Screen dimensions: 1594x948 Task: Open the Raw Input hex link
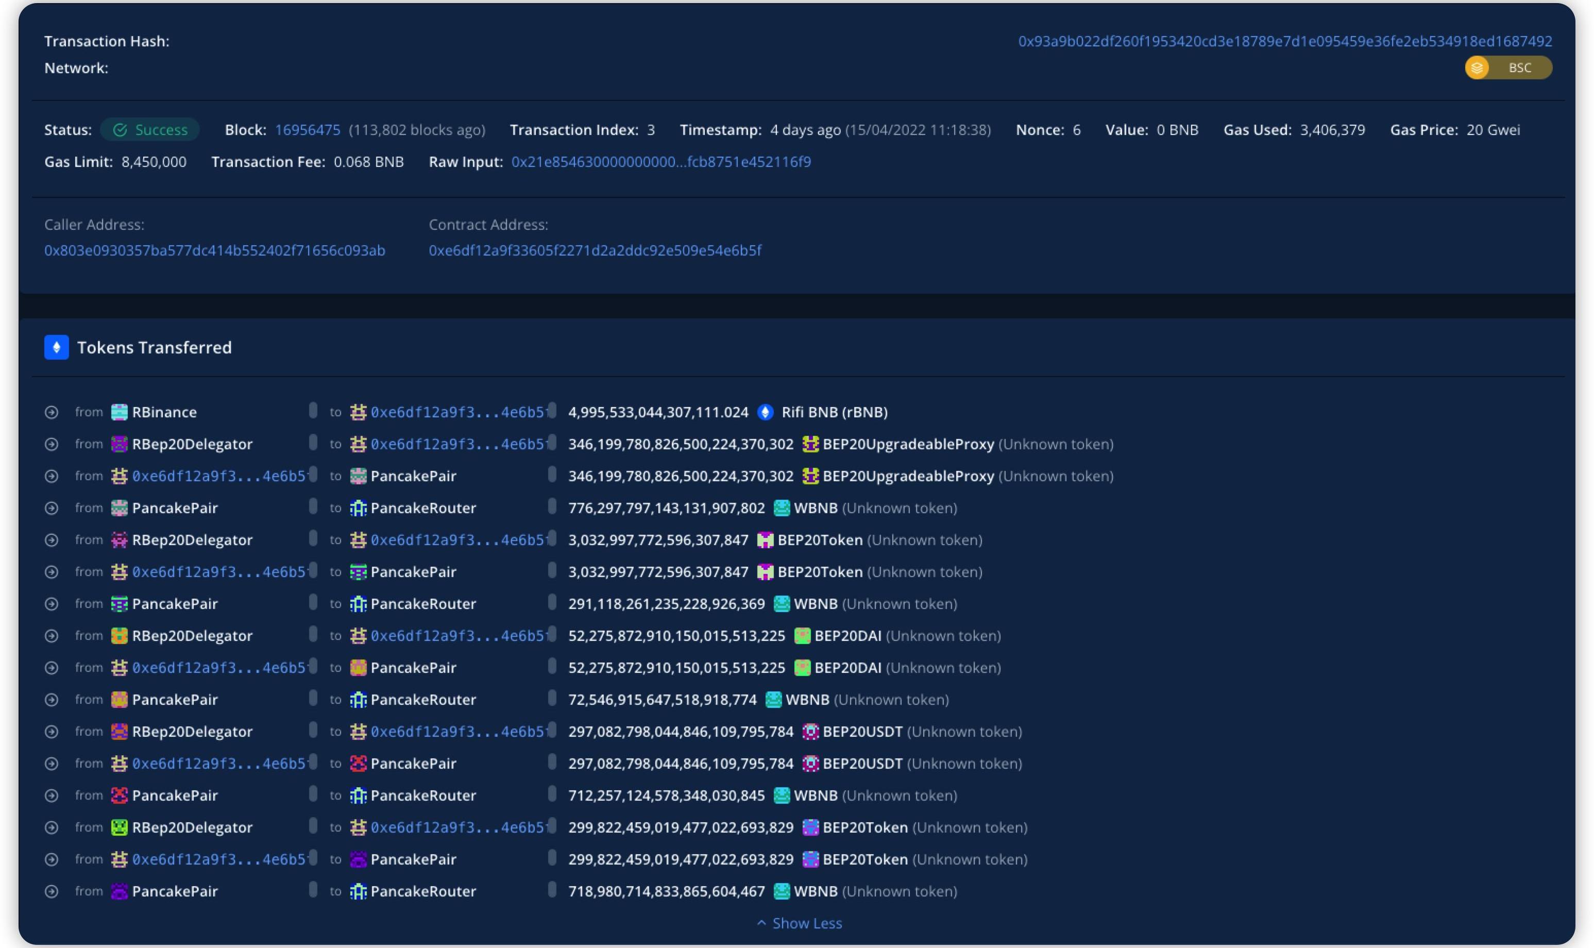point(661,162)
